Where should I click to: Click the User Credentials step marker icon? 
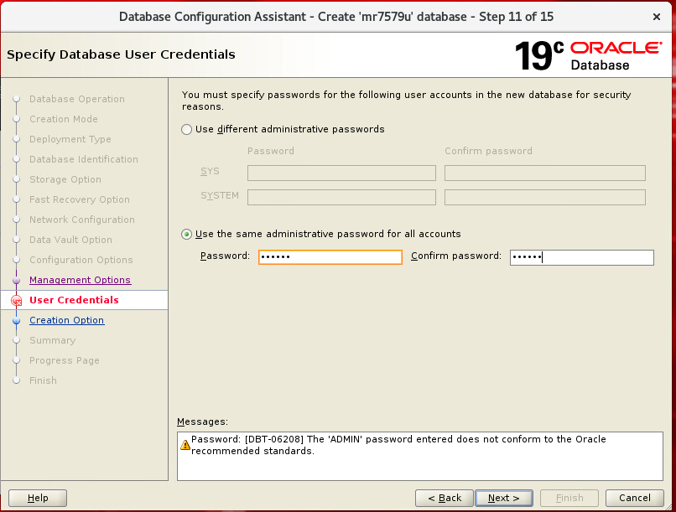click(x=17, y=300)
